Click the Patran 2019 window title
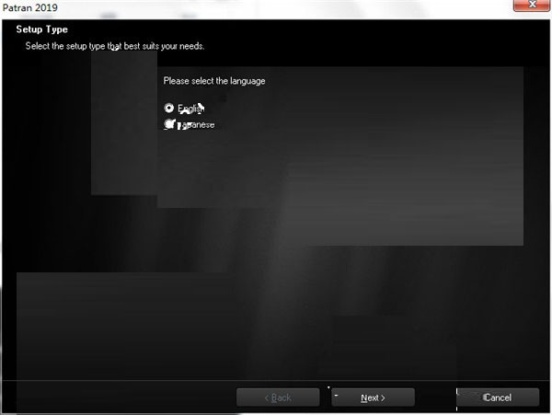 (x=30, y=7)
